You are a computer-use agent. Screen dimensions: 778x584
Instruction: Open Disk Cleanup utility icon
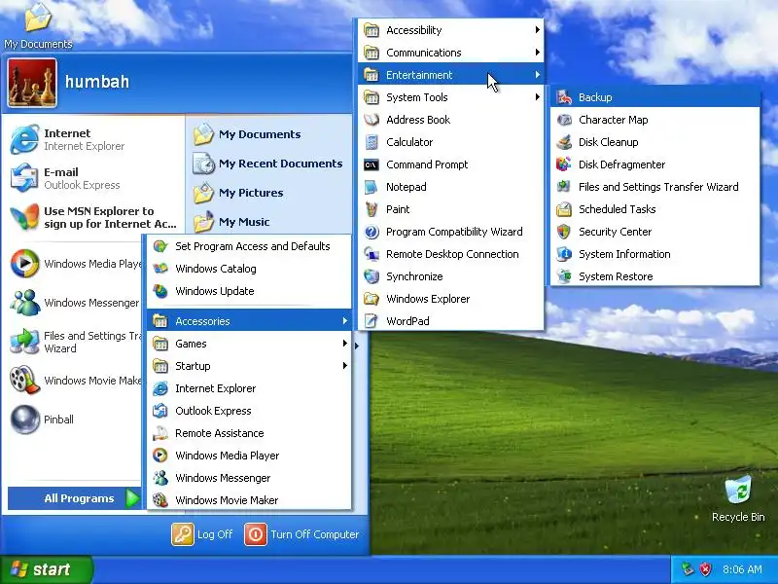564,142
